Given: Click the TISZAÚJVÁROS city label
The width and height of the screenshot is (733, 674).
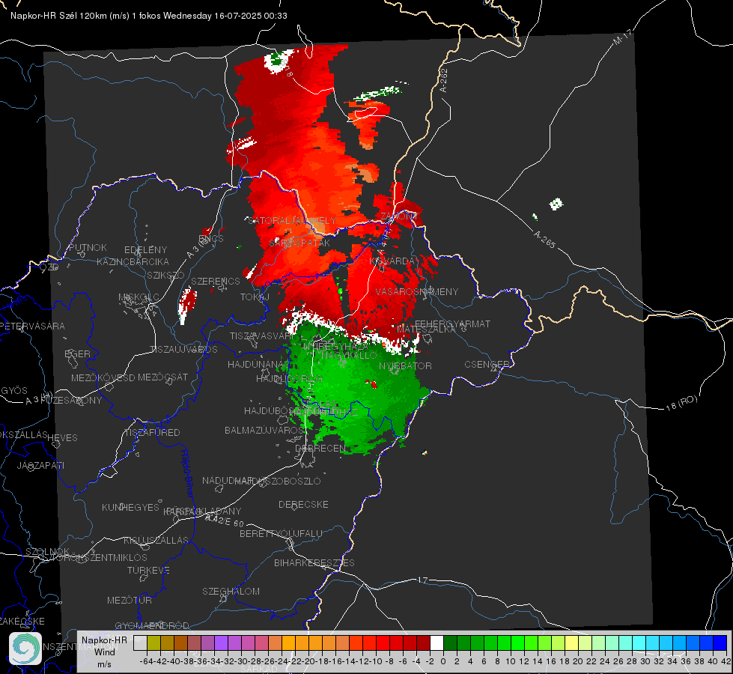Looking at the screenshot, I should [x=183, y=350].
